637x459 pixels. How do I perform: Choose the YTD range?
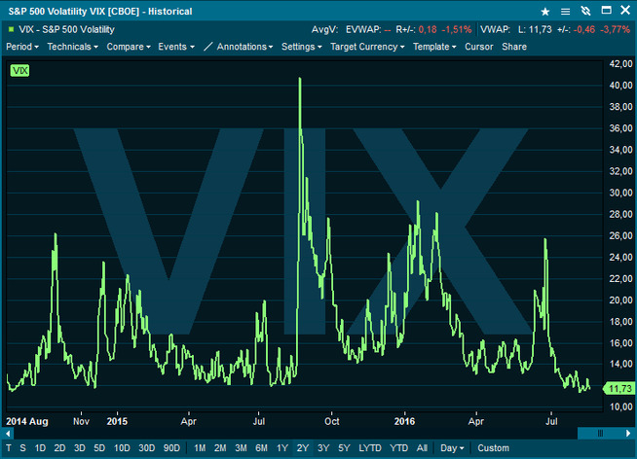(399, 448)
